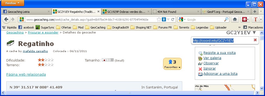Click Observar to watch the cache
This screenshot has height=96, width=265.
(x=211, y=63)
